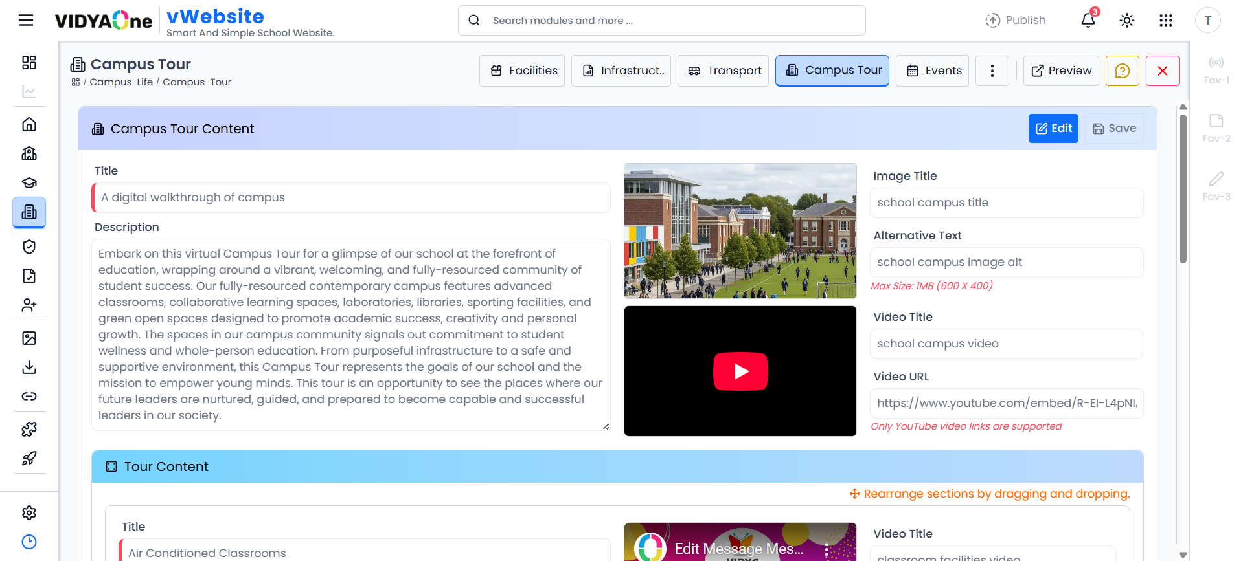Click the breadcrumb home grid icon
The image size is (1243, 561).
(76, 82)
